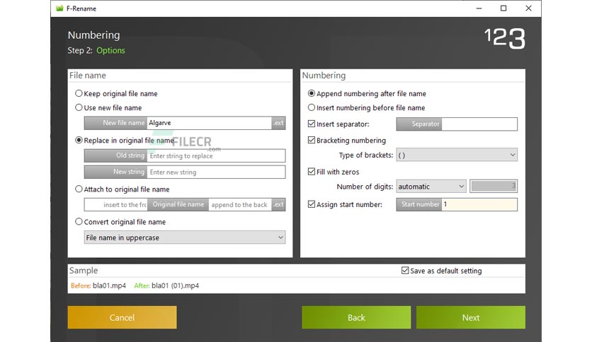Click the New string input field

click(x=216, y=172)
